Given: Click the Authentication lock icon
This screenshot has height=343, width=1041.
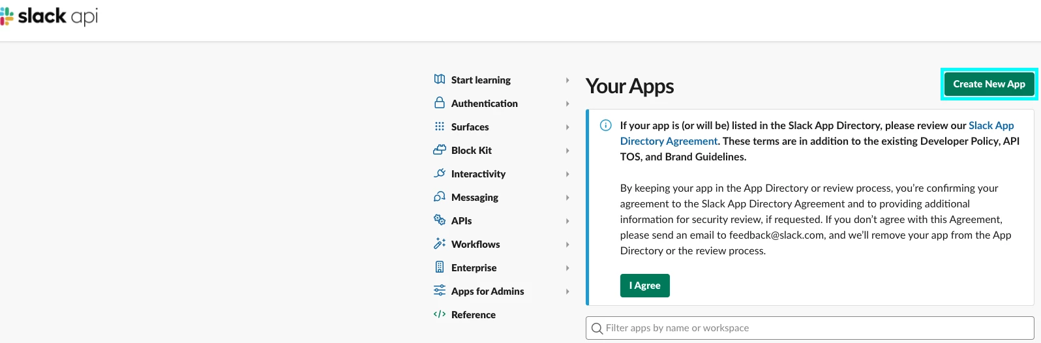Looking at the screenshot, I should pos(440,103).
